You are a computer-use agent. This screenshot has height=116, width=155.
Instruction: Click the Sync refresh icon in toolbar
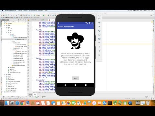pos(8,15)
